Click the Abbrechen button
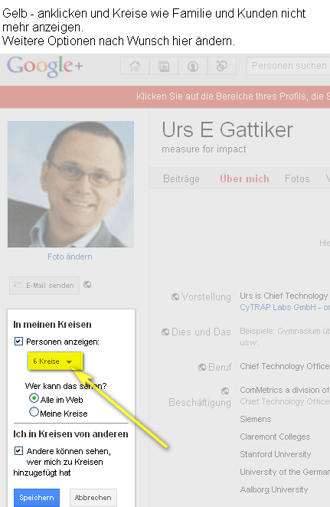 [x=93, y=498]
